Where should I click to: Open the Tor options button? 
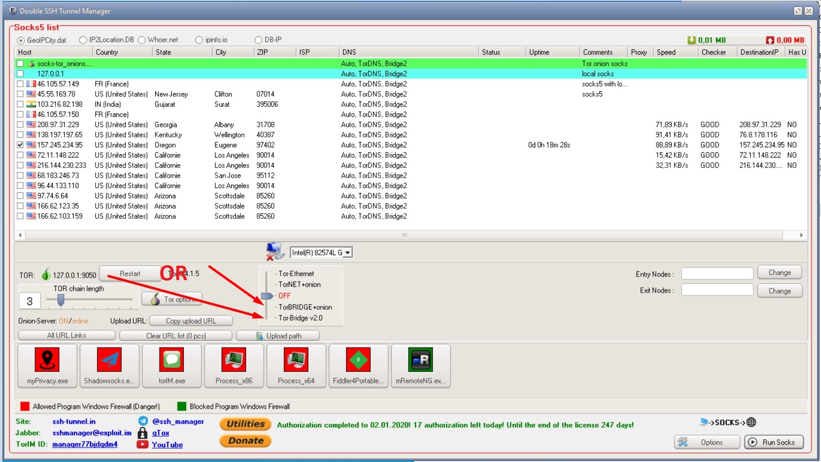[172, 299]
